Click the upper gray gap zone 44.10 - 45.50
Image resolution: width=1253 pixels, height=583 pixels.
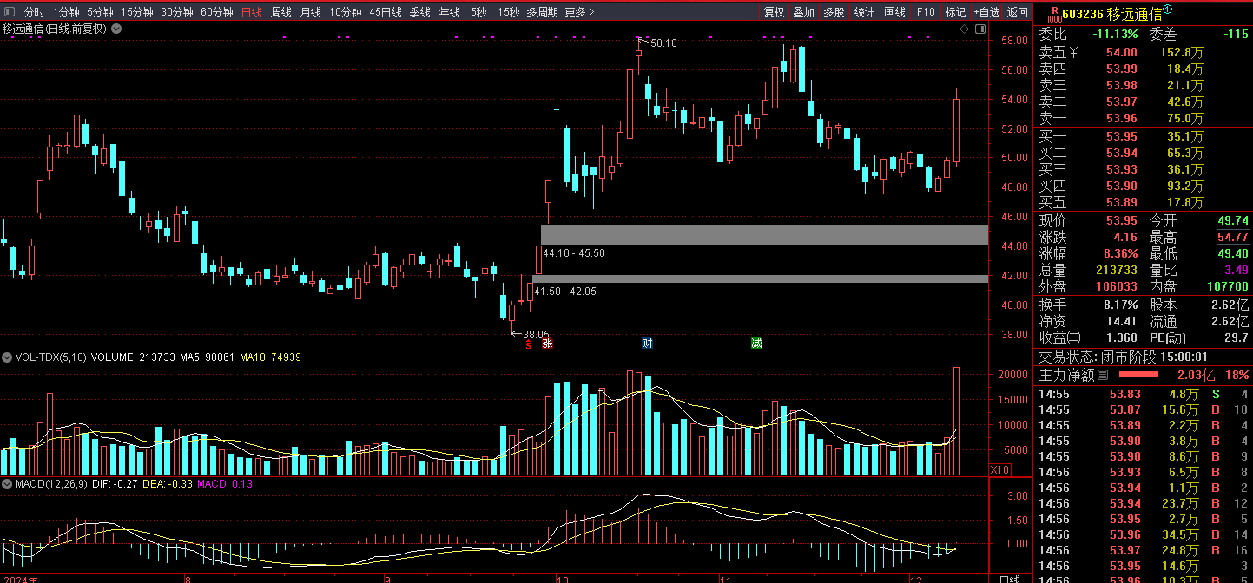(x=764, y=234)
